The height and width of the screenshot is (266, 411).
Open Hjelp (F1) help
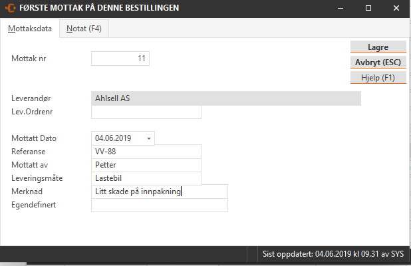pyautogui.click(x=378, y=77)
